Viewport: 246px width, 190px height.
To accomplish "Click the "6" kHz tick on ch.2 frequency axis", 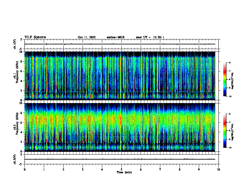I will 22,123.
